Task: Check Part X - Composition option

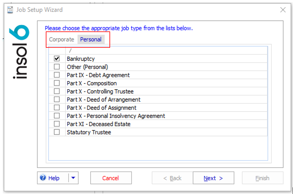Action: [x=57, y=83]
